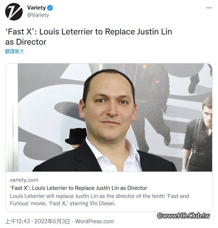The height and width of the screenshot is (228, 218).
Task: Click the dark-shirted man at photo's right edge
Action: [198, 135]
